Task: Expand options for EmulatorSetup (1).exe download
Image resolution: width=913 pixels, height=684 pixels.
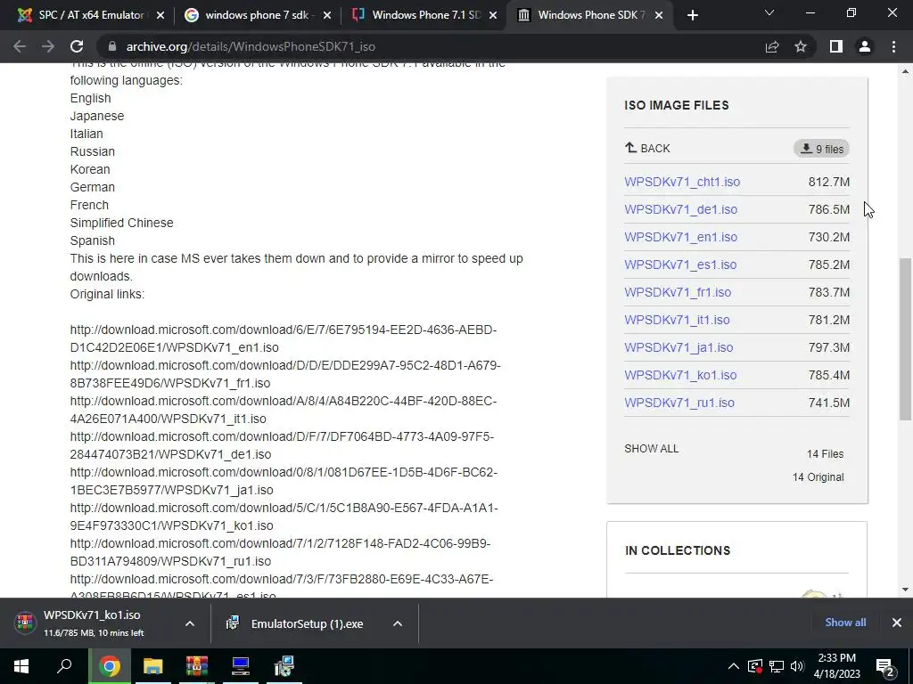Action: pos(398,623)
